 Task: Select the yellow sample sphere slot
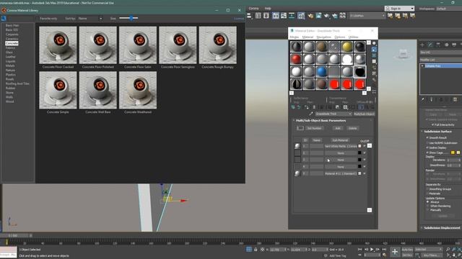[x=347, y=47]
